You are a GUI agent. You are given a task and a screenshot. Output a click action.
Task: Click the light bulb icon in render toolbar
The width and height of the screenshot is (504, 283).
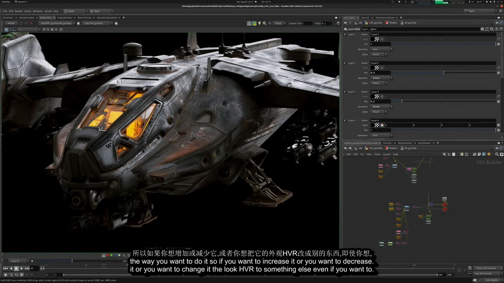[260, 24]
